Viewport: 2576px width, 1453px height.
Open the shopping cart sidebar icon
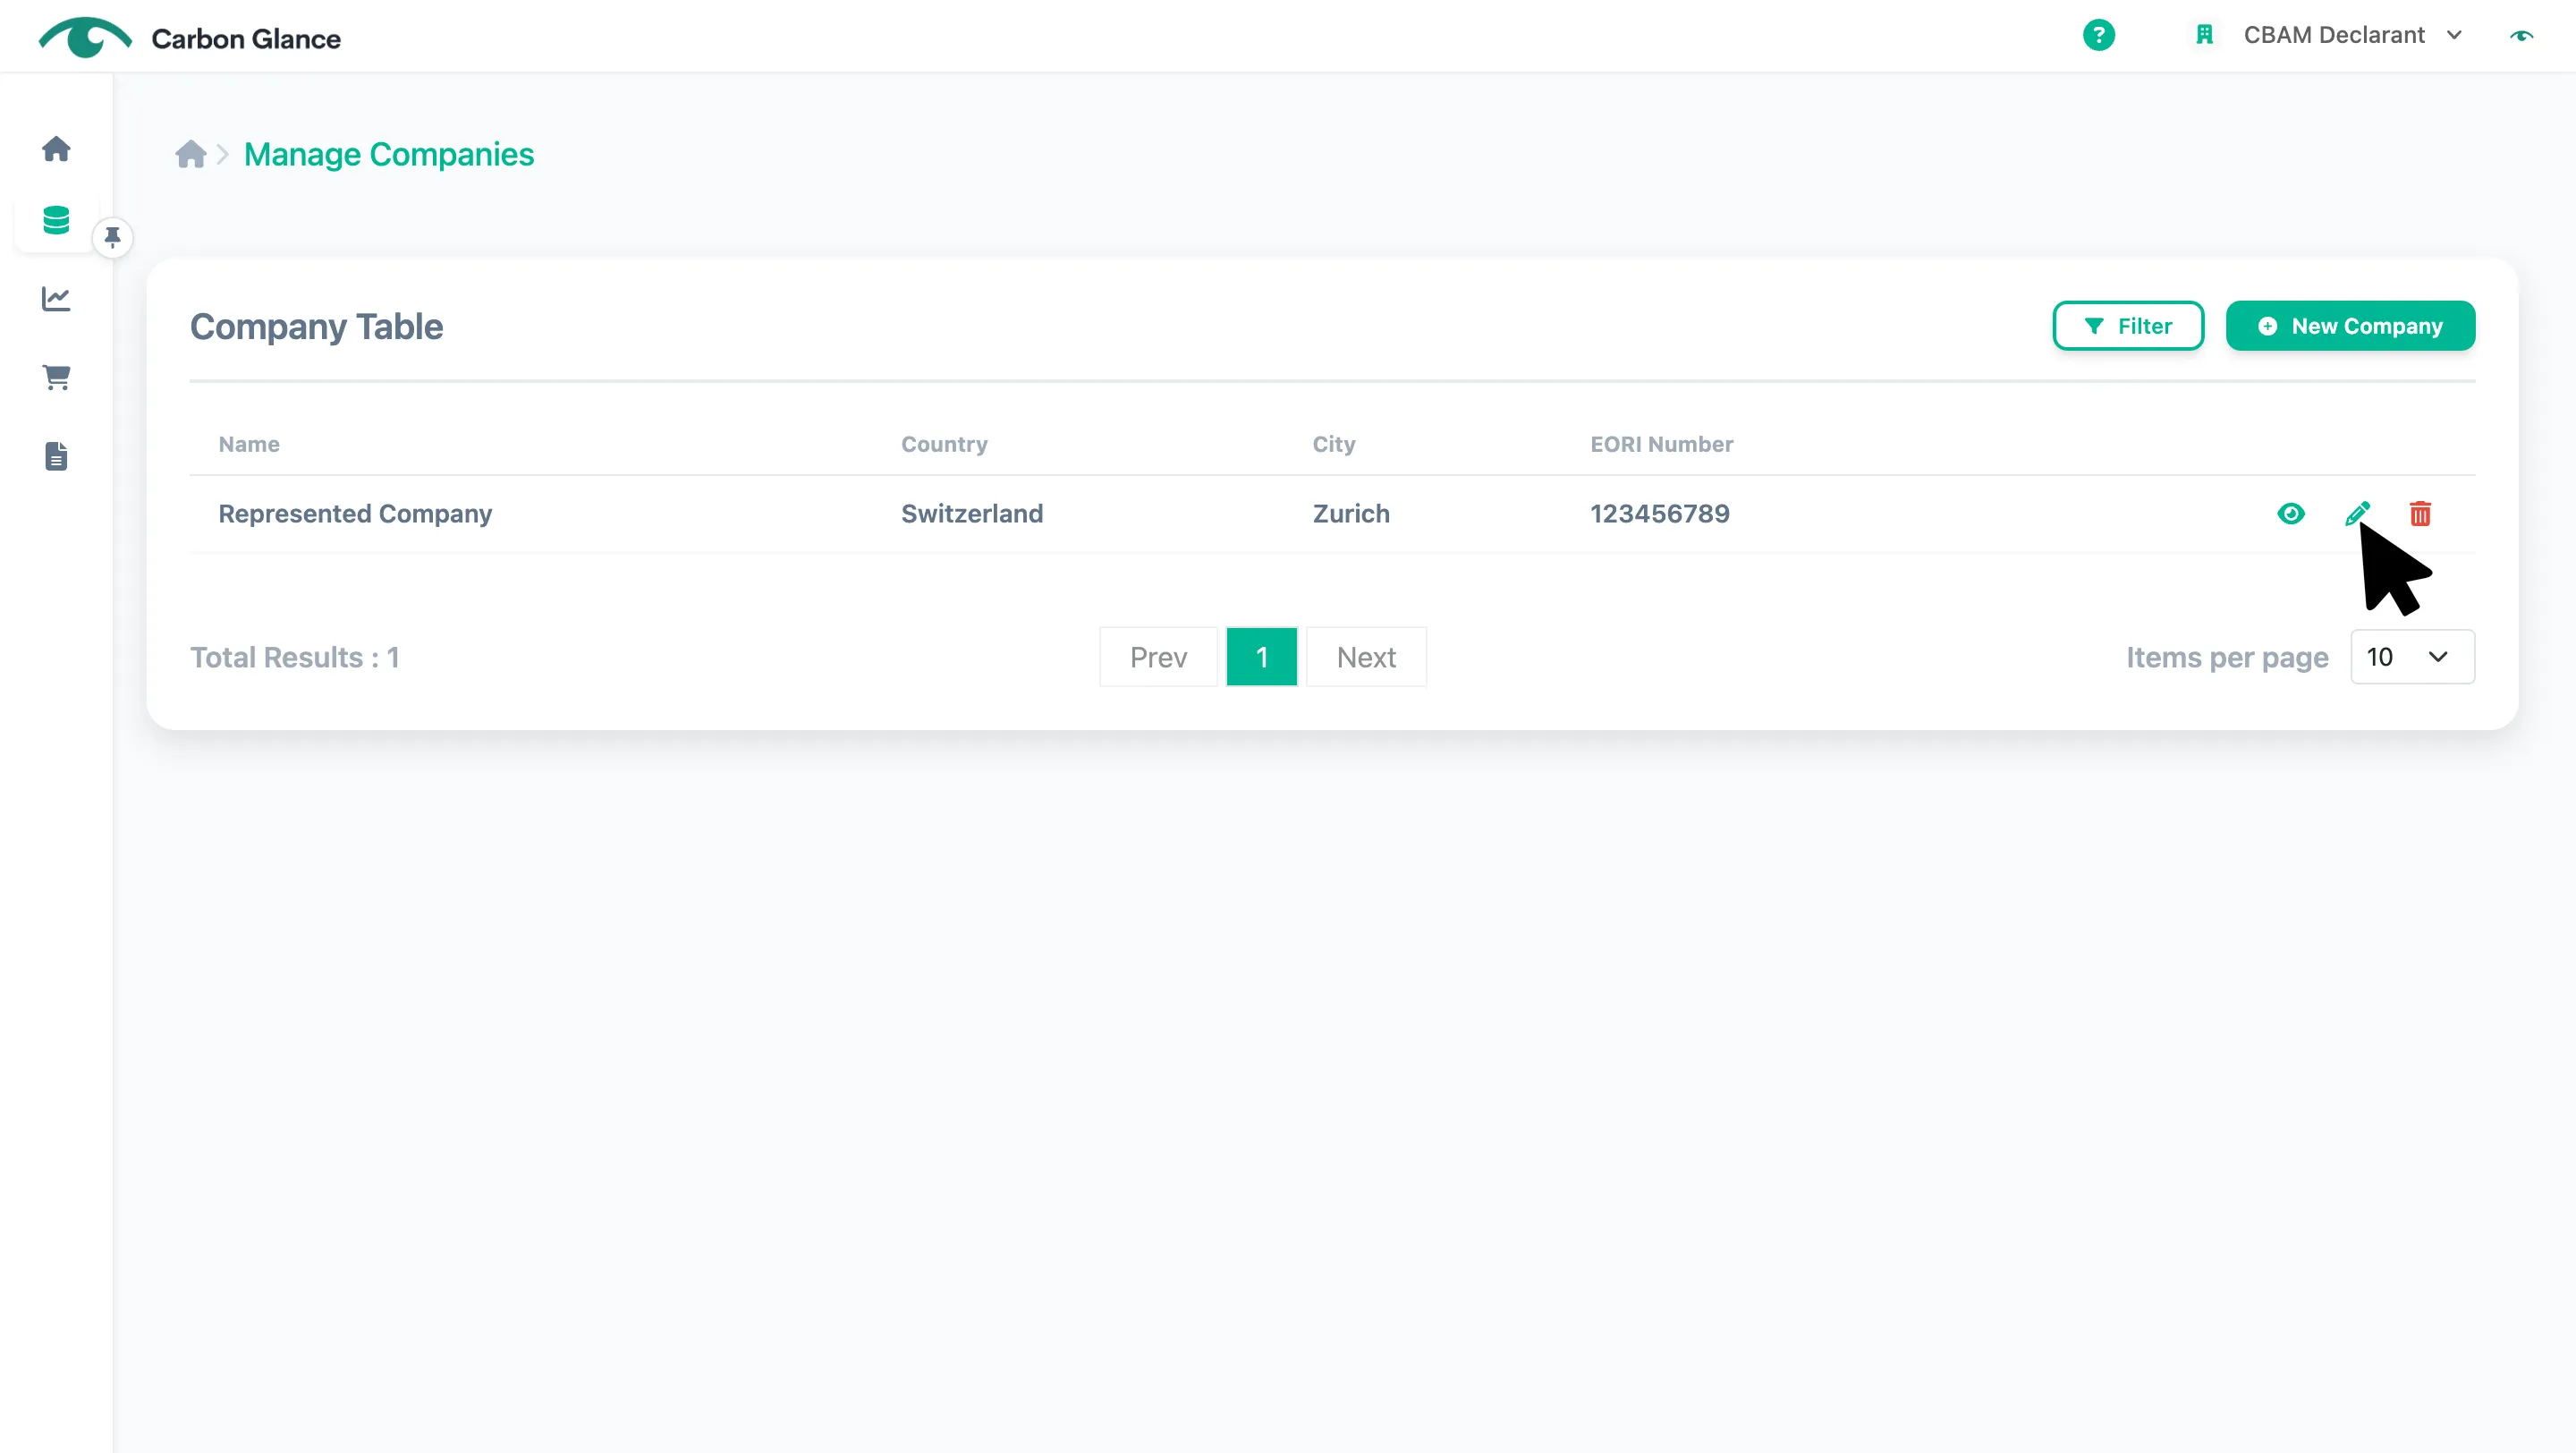[56, 377]
